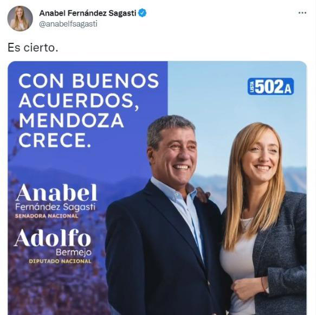Click the blue verified checkmark badge
Screen dimensions: 316x315
coord(142,13)
